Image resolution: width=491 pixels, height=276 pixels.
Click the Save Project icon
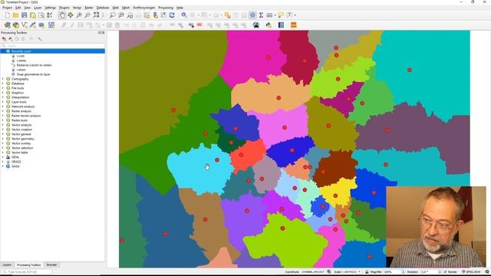(24, 15)
